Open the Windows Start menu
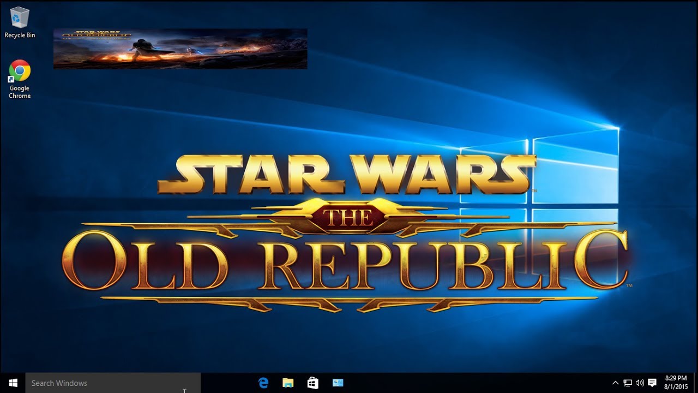This screenshot has width=698, height=393. [x=13, y=383]
